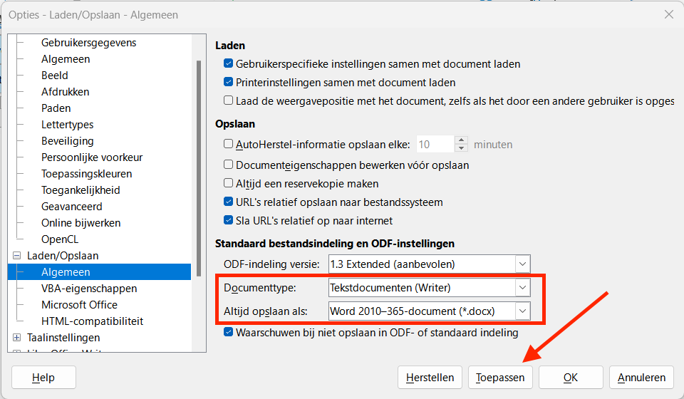Close the Opties dialog window
Image resolution: width=684 pixels, height=399 pixels.
click(668, 14)
